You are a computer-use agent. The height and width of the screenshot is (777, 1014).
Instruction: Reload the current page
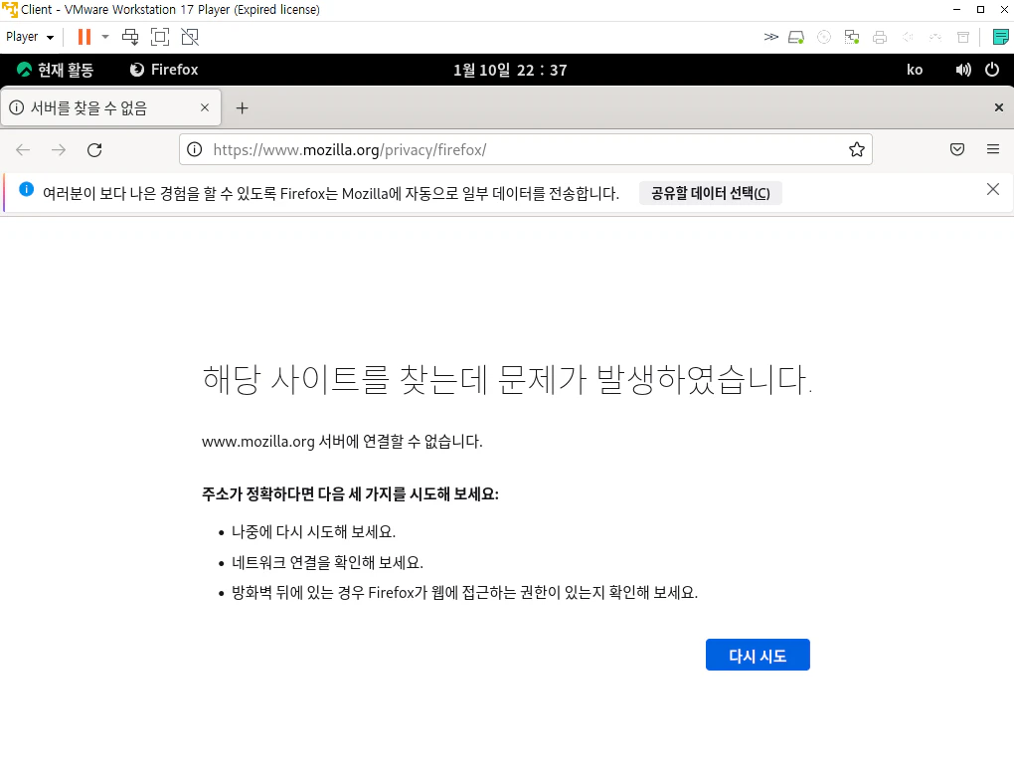tap(94, 150)
